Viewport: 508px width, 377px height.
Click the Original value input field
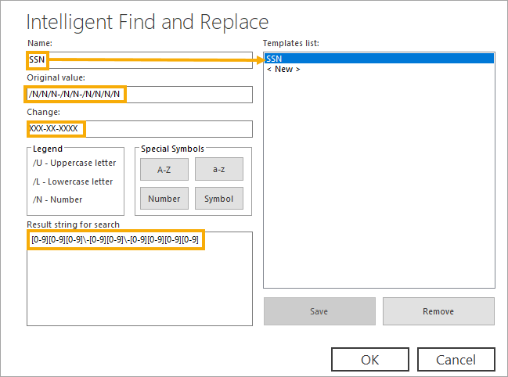139,95
